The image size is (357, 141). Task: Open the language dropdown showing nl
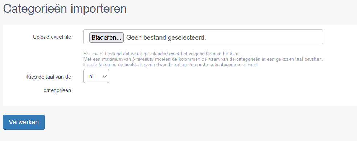coord(96,76)
